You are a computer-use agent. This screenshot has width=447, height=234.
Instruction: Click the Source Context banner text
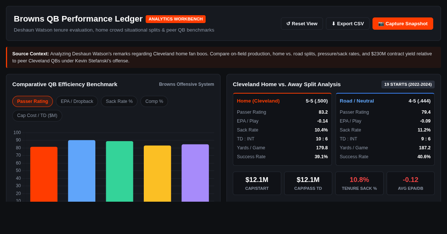[x=223, y=57]
